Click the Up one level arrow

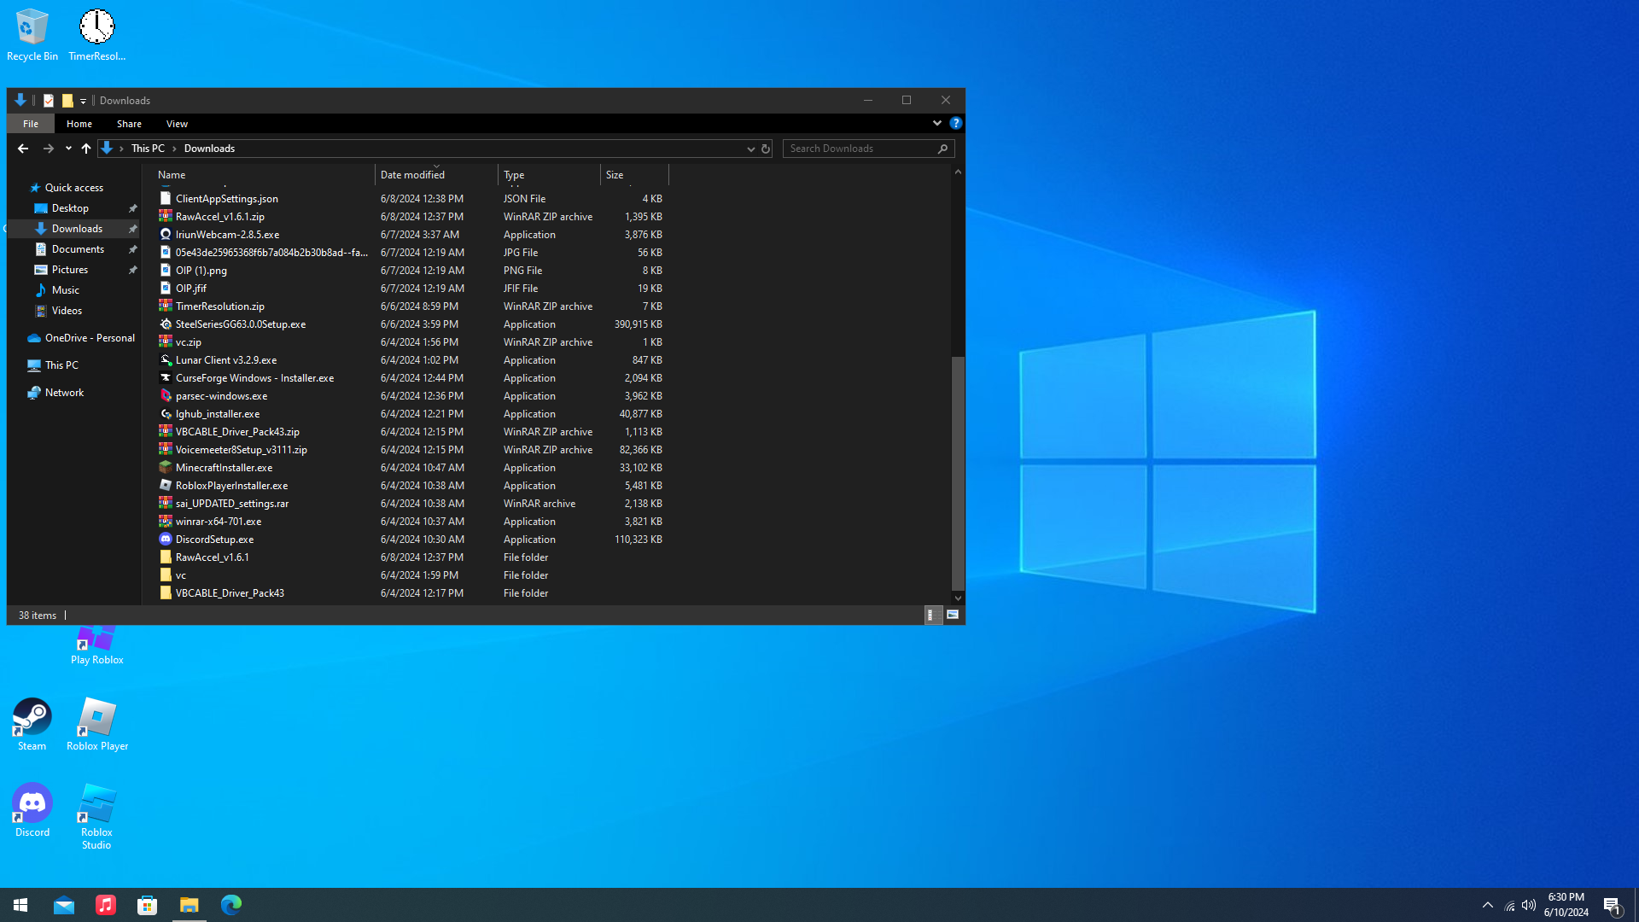pyautogui.click(x=86, y=149)
